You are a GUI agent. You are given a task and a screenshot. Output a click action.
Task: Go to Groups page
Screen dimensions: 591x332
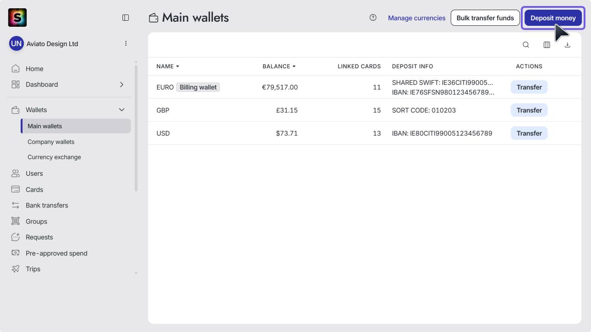(36, 221)
